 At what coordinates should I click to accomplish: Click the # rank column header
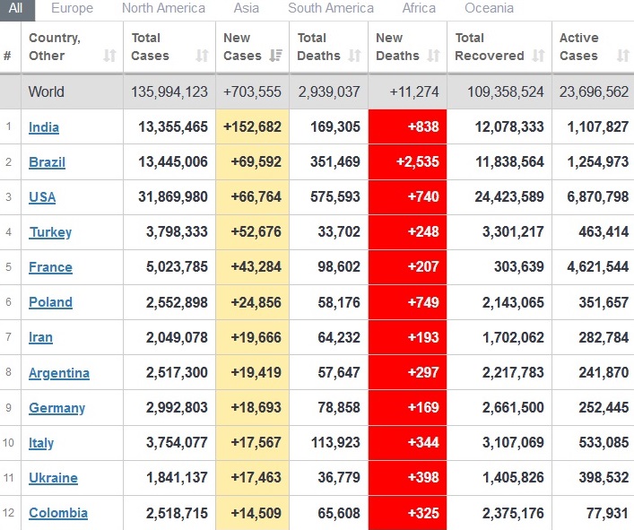(7, 56)
